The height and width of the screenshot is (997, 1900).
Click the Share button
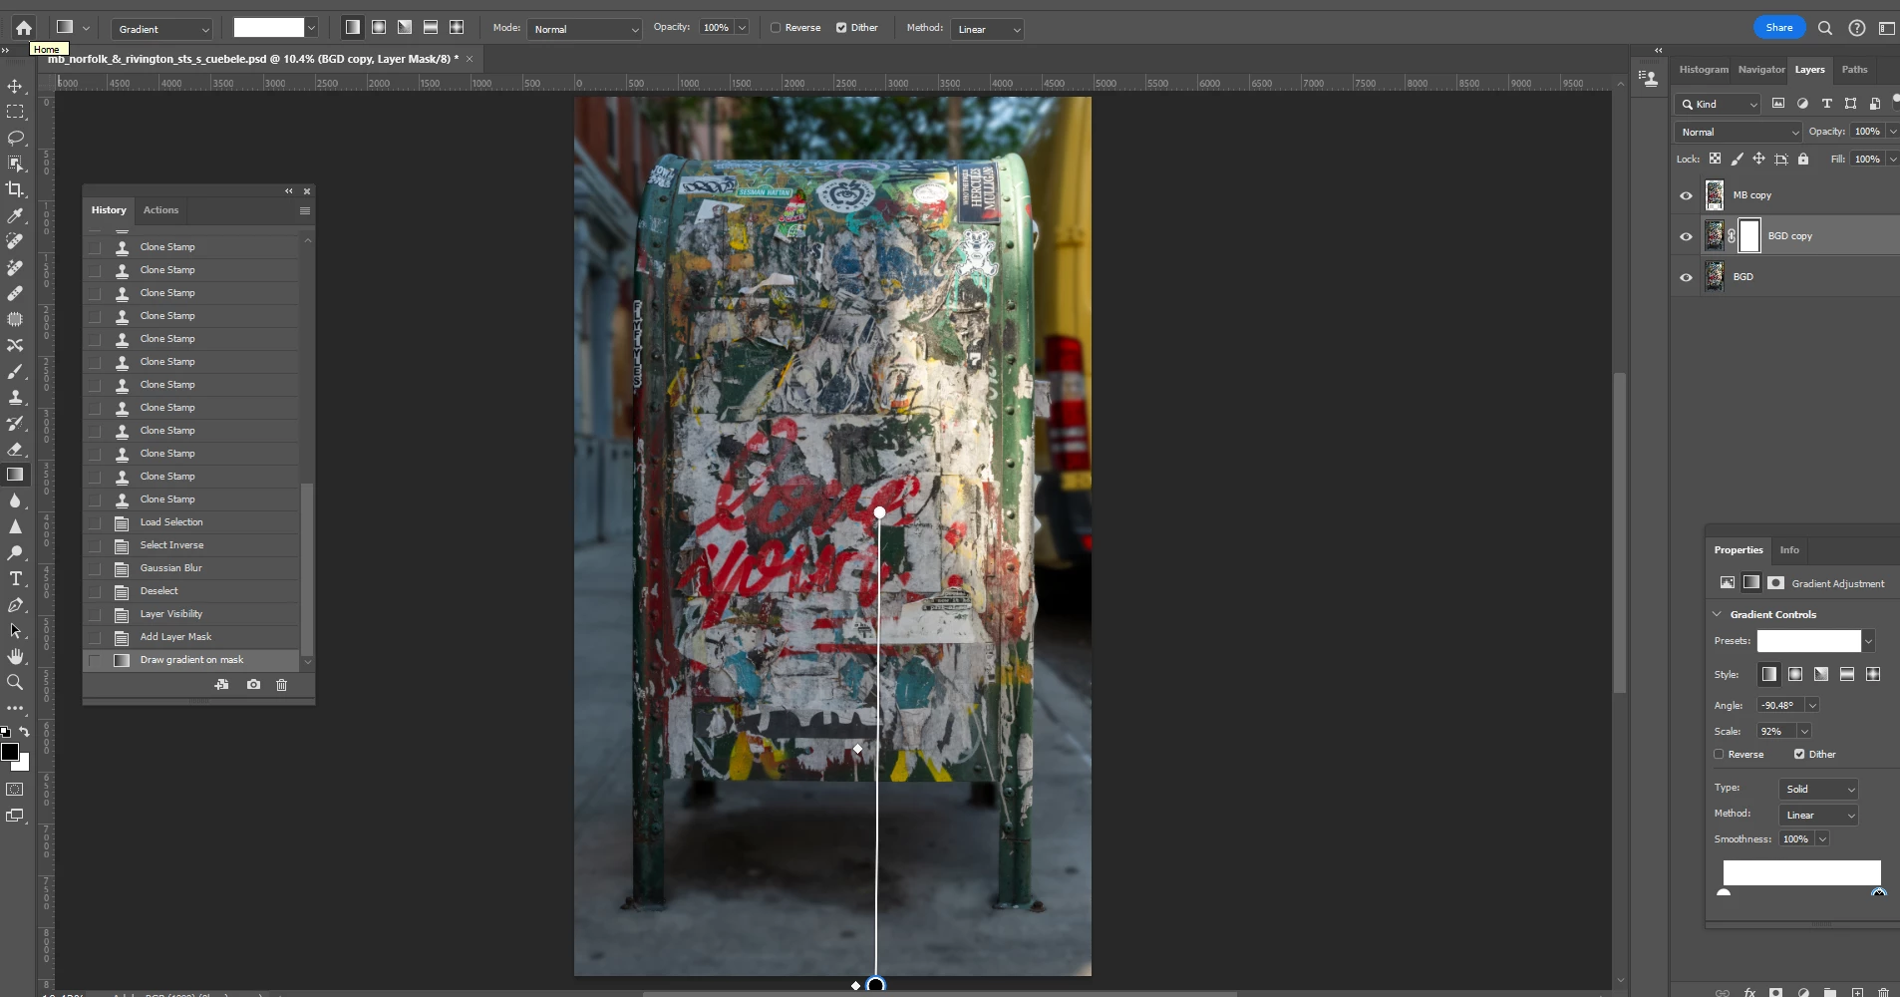tap(1779, 28)
